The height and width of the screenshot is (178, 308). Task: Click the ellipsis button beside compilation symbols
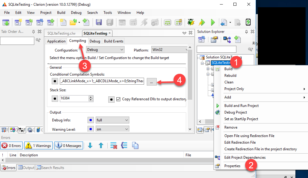click(152, 81)
